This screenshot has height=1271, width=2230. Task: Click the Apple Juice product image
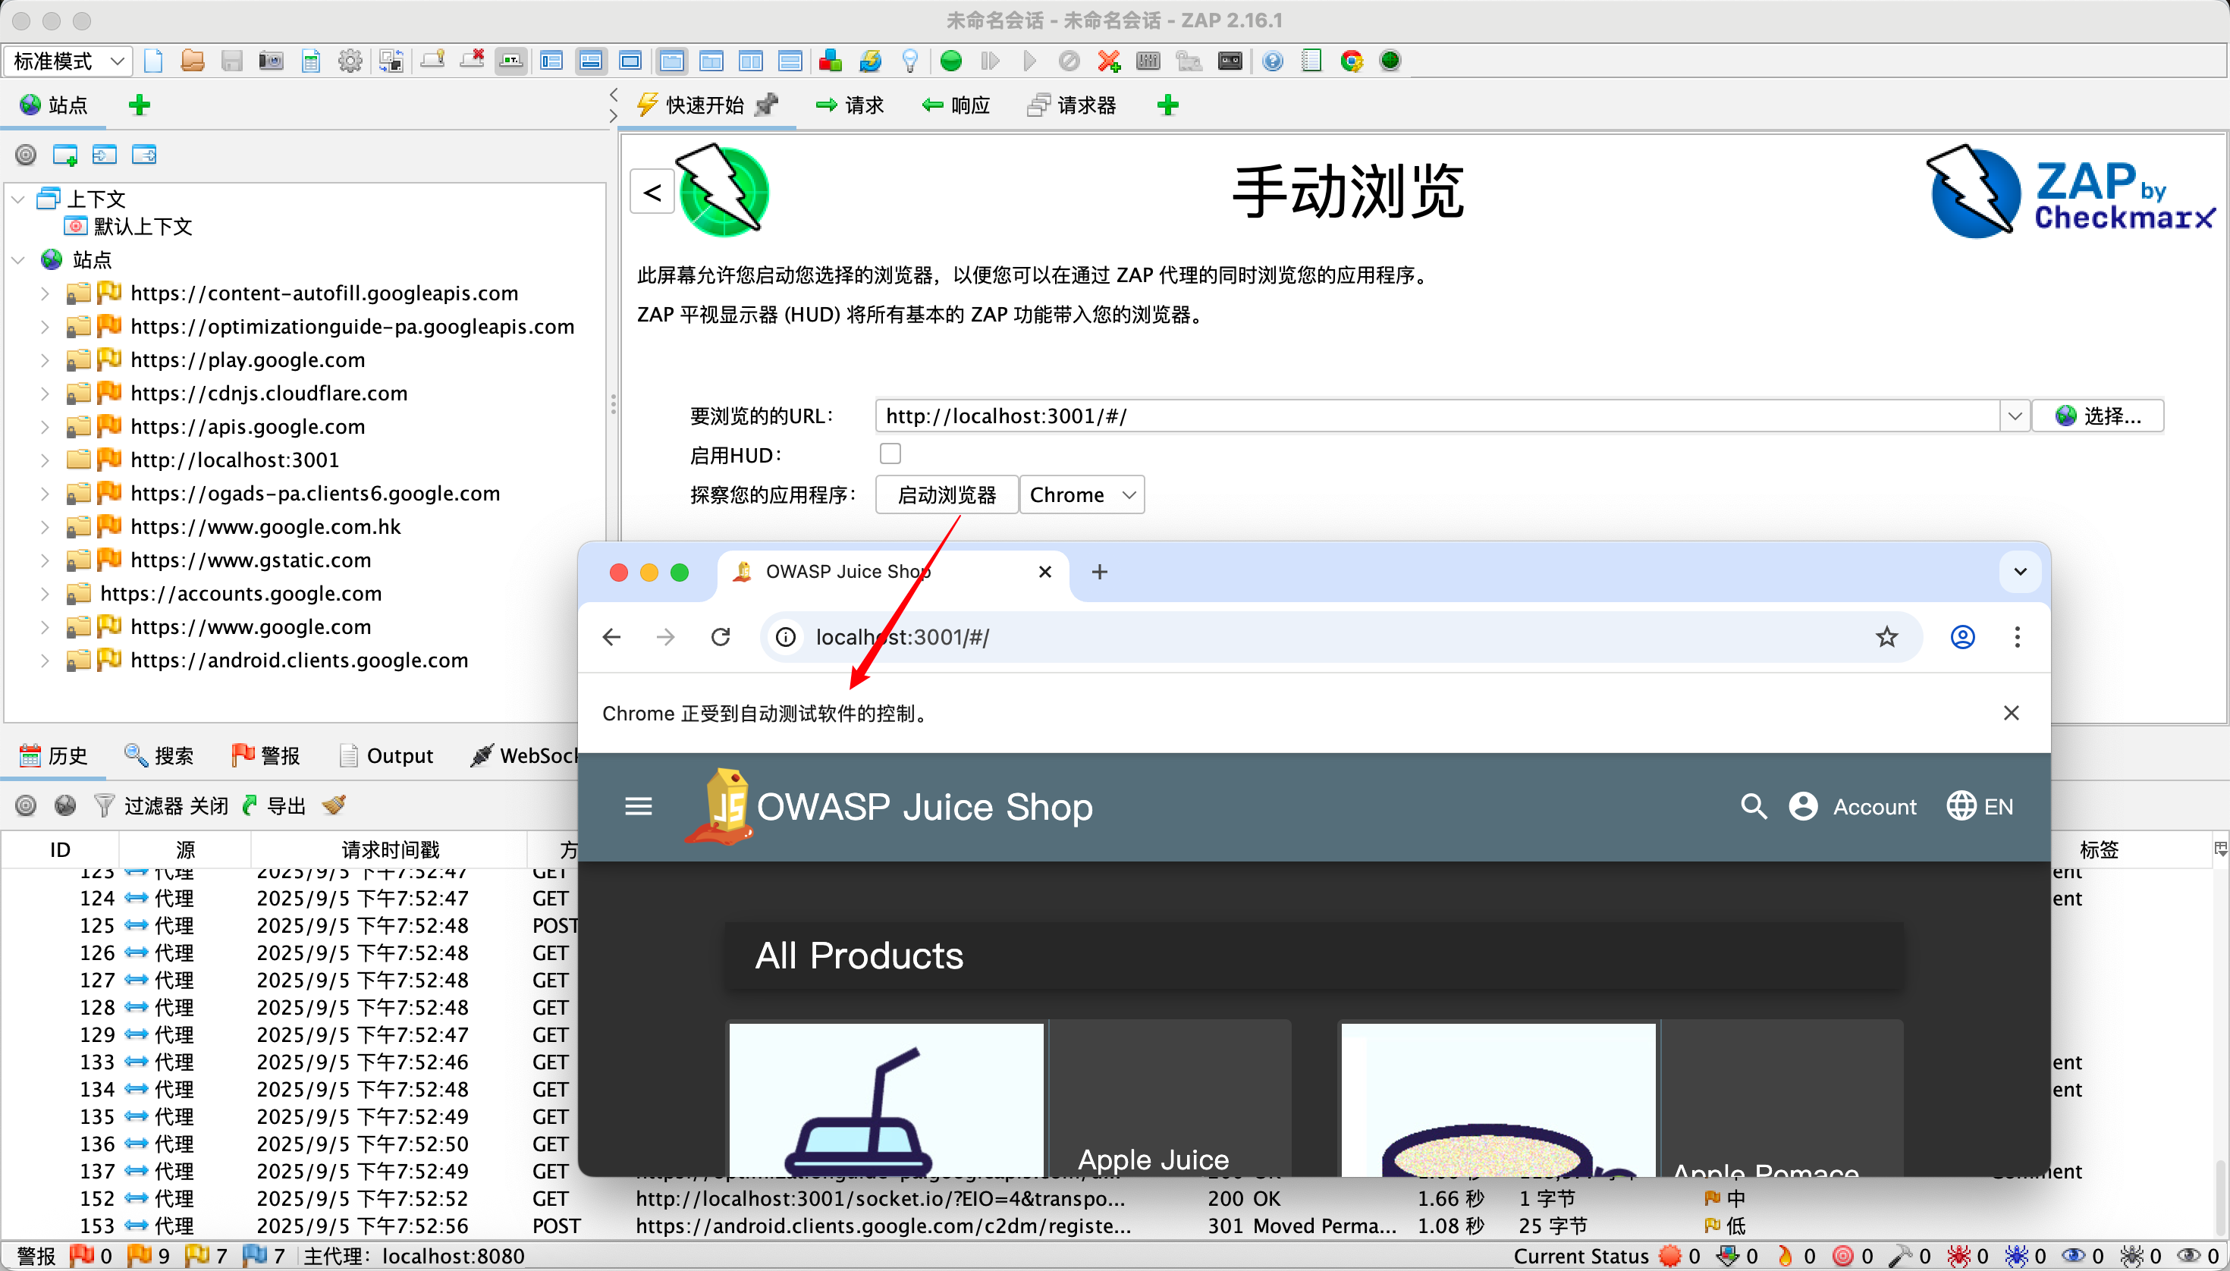pos(886,1099)
